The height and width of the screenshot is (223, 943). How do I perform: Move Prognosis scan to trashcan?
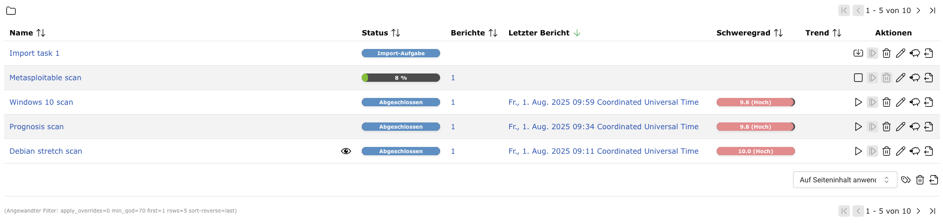coord(886,127)
